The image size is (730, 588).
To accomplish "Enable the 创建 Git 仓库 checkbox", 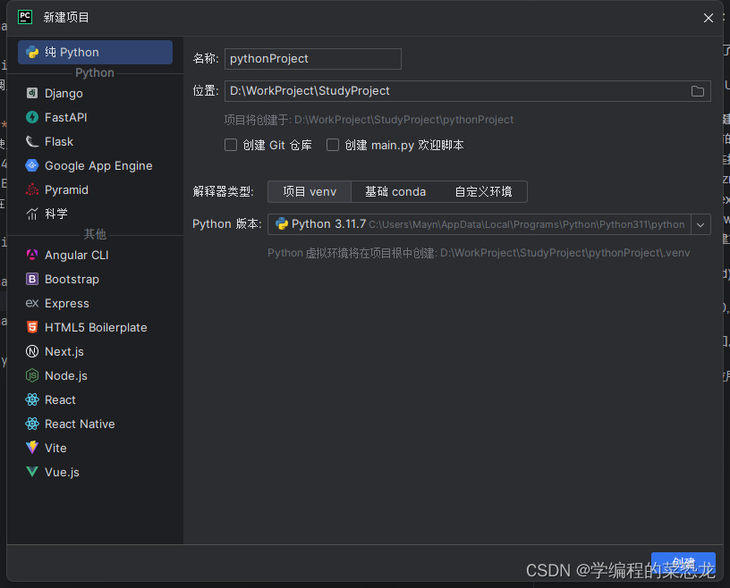I will click(x=231, y=145).
